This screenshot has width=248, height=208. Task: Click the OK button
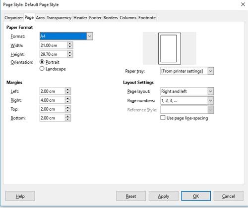click(x=196, y=196)
